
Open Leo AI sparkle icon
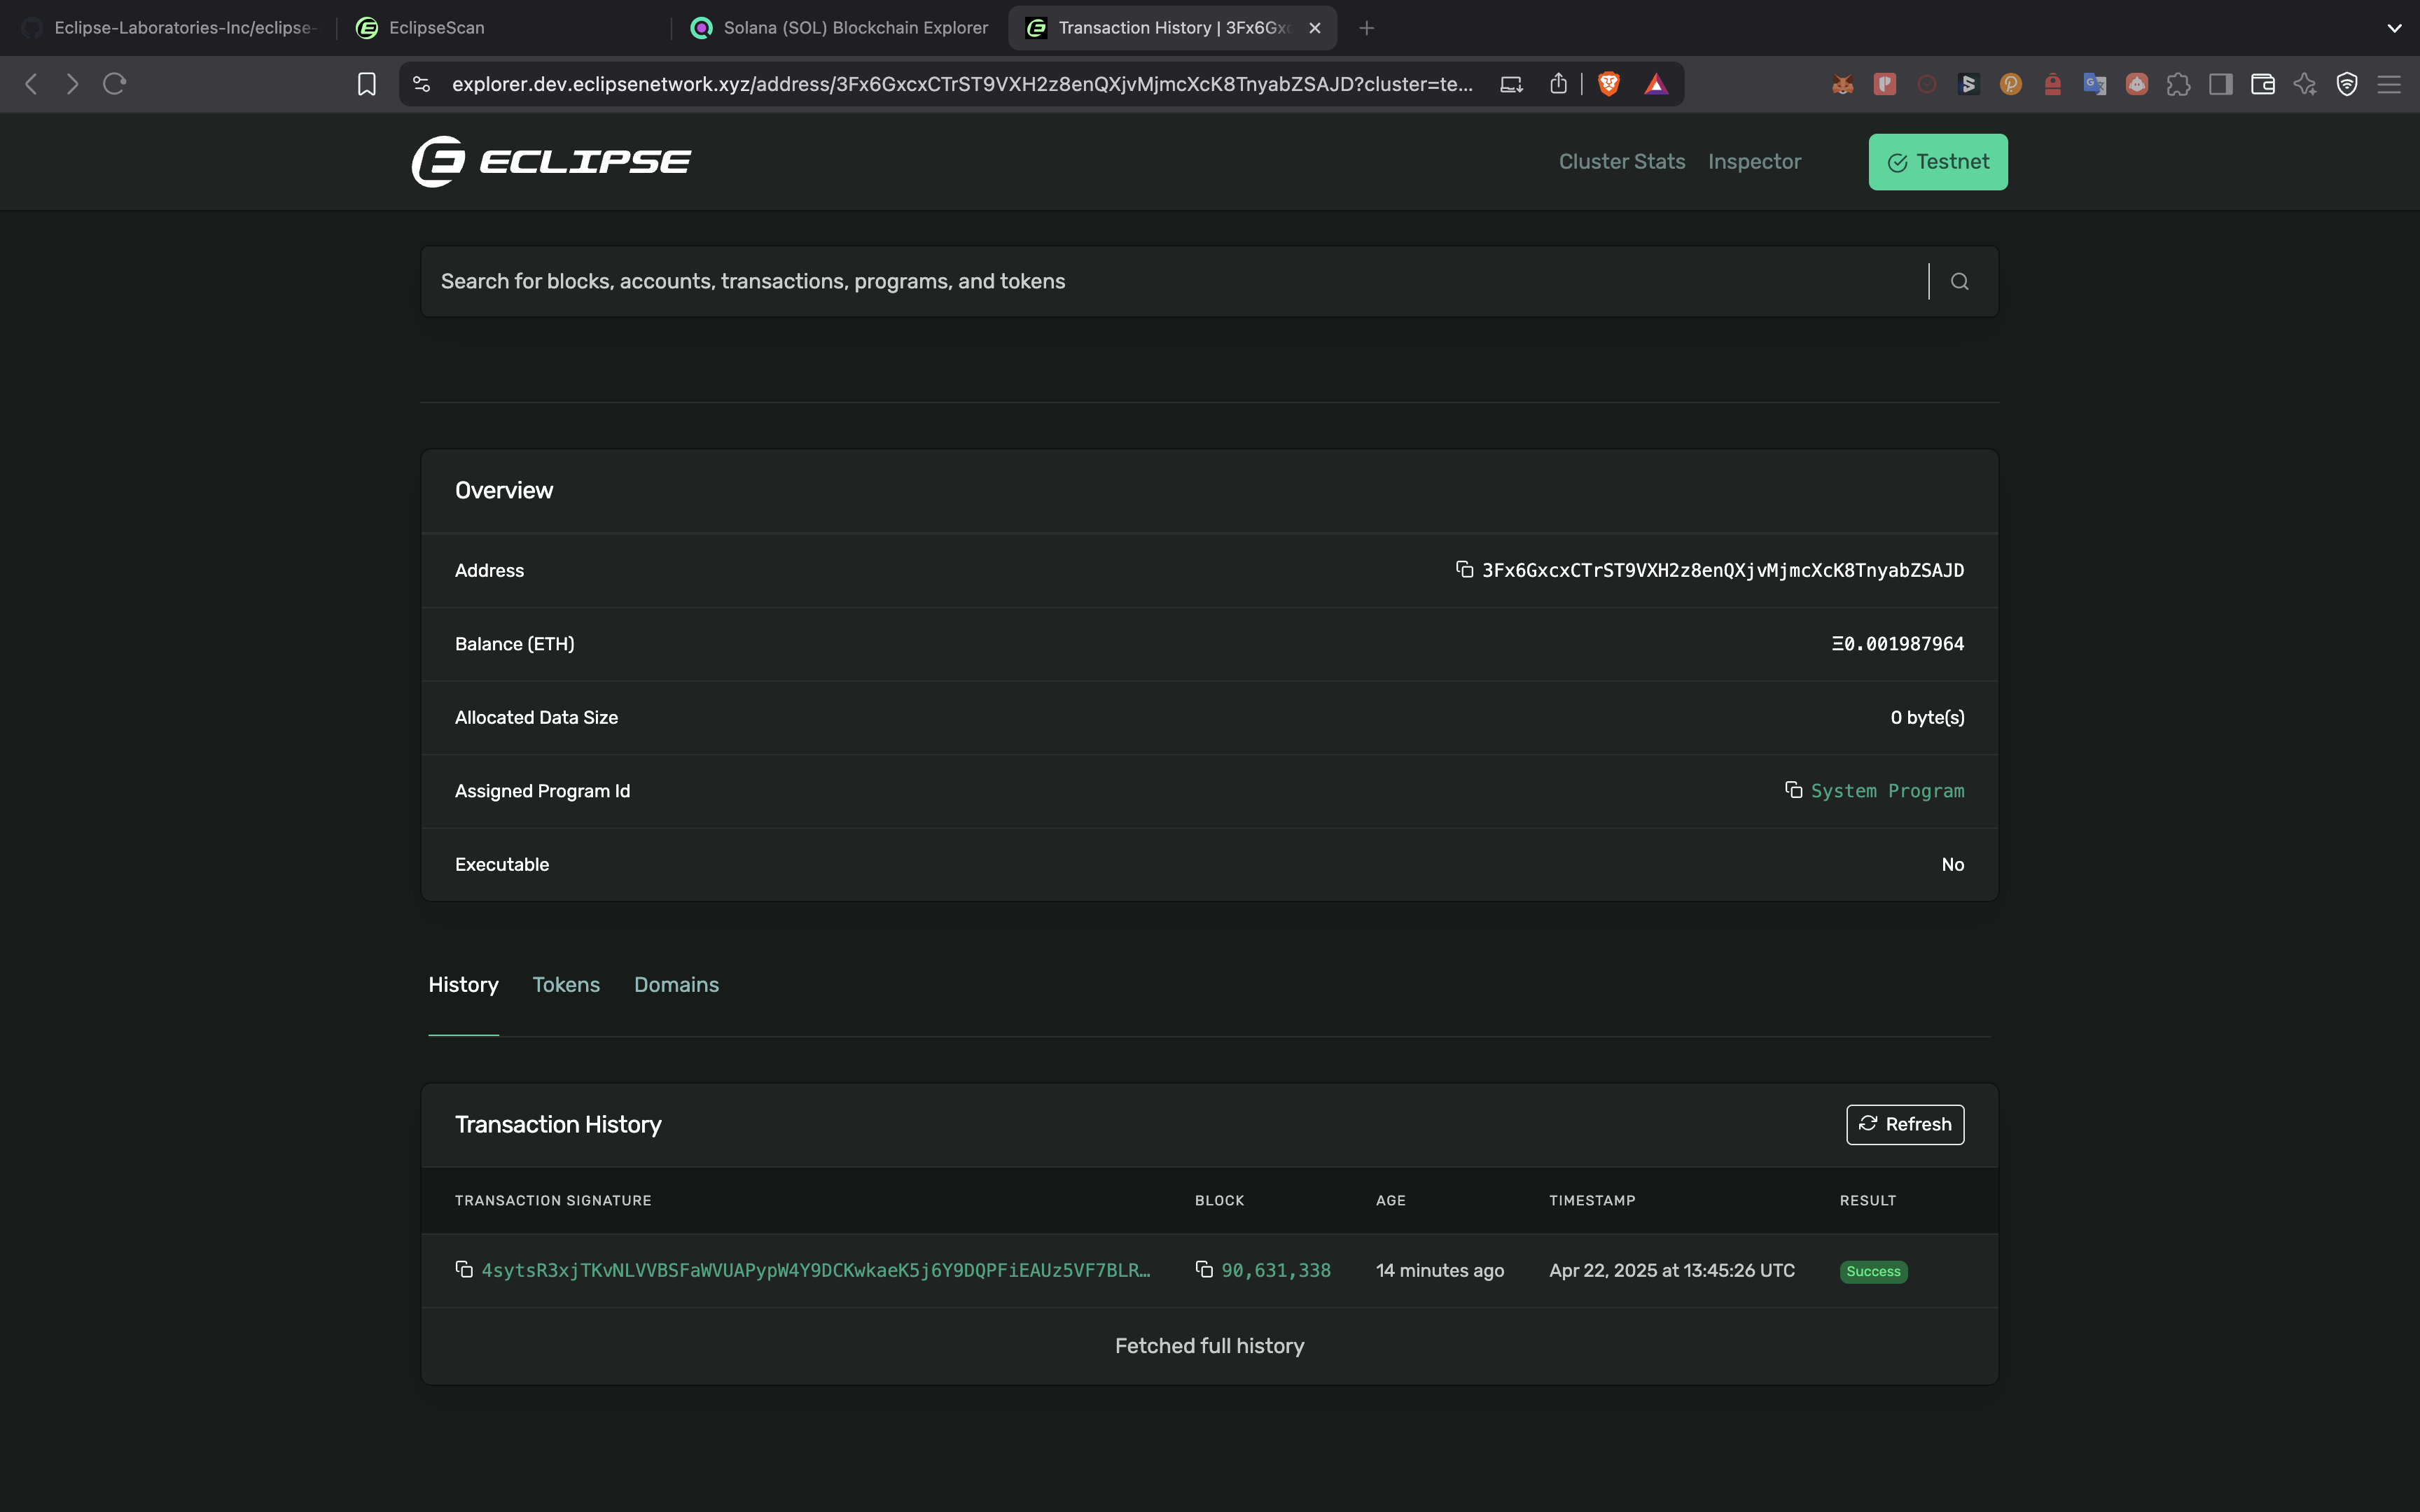(x=2305, y=84)
